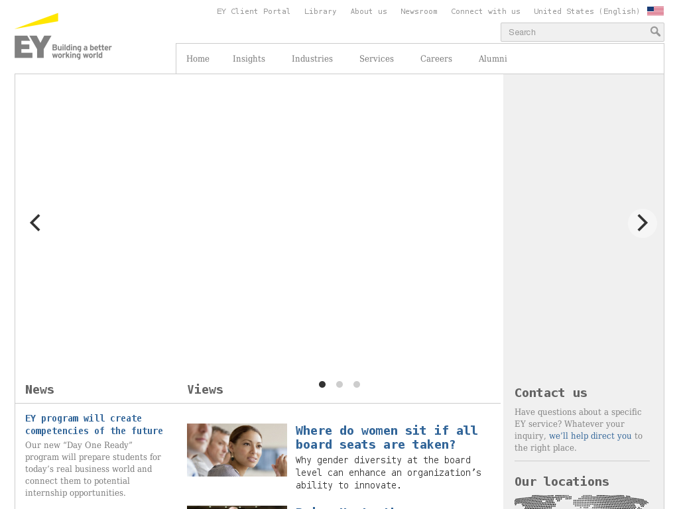
Task: Open the Careers menu
Action: pos(436,58)
